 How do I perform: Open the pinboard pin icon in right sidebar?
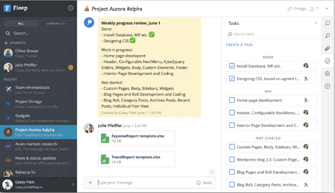(327, 35)
